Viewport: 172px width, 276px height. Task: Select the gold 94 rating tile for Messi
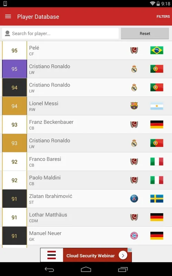click(14, 106)
